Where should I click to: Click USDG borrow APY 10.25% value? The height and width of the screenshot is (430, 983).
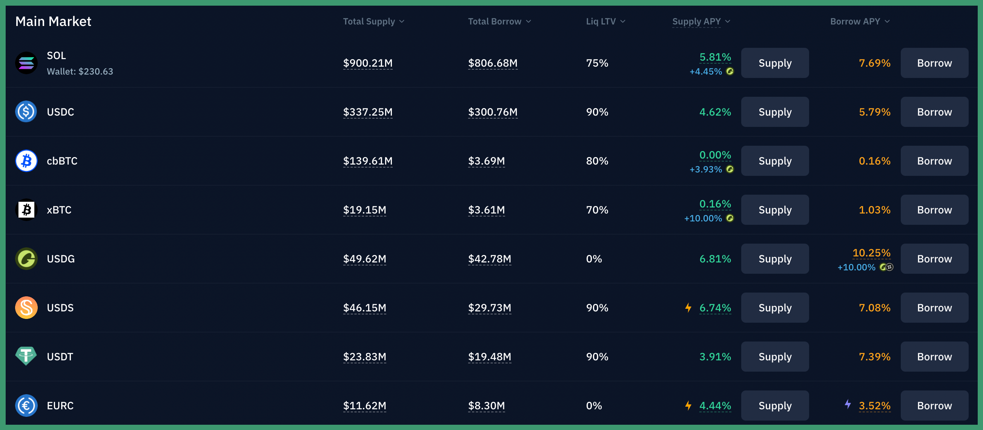[871, 253]
